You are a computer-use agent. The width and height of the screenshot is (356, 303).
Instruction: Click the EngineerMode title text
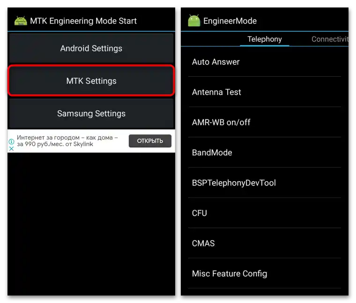[230, 21]
